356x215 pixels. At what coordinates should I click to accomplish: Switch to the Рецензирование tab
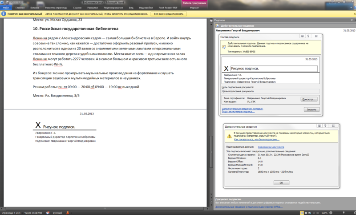pyautogui.click(x=113, y=8)
